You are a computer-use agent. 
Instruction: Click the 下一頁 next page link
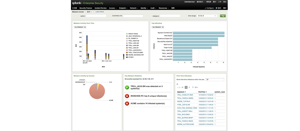click(x=195, y=87)
